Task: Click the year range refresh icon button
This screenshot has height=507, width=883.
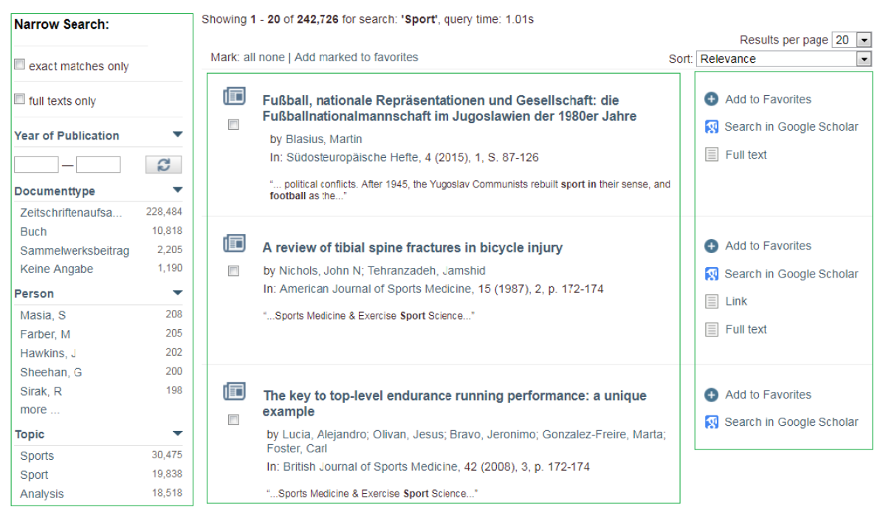Action: pos(163,165)
